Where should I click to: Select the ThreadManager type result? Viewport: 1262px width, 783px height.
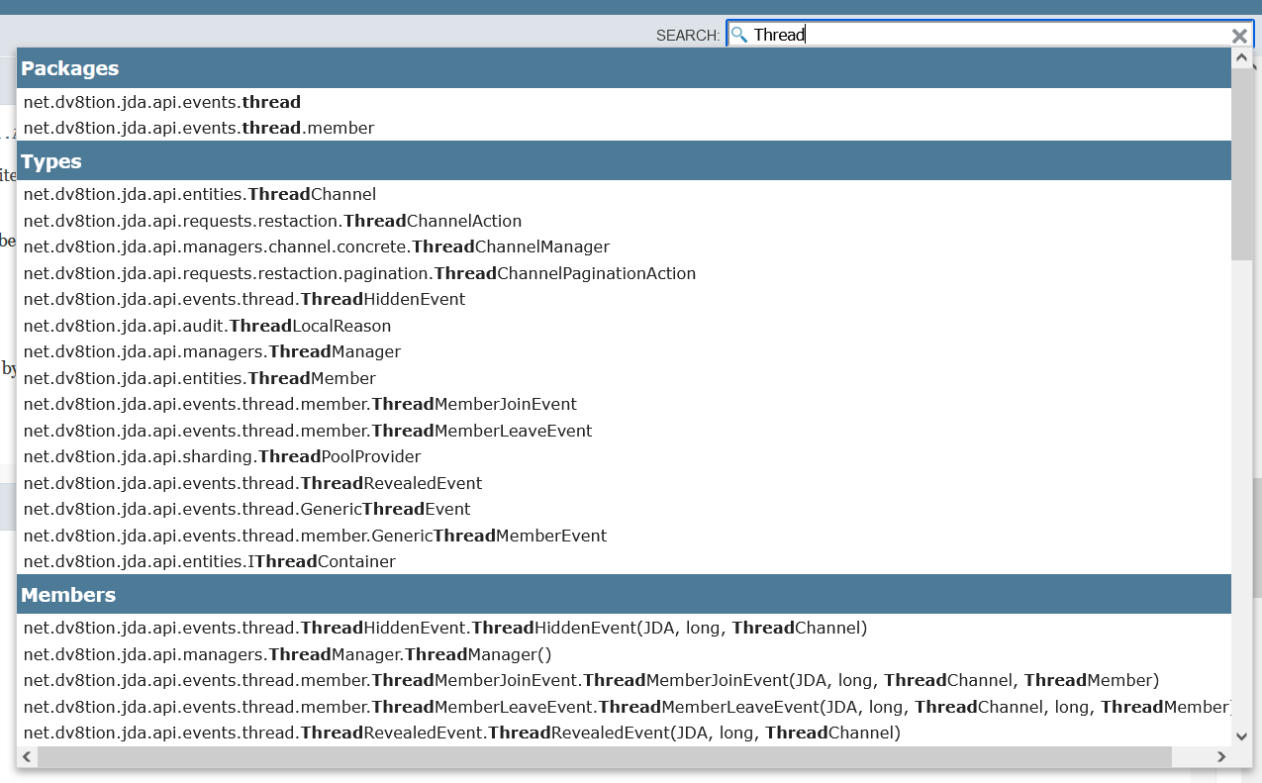[213, 351]
